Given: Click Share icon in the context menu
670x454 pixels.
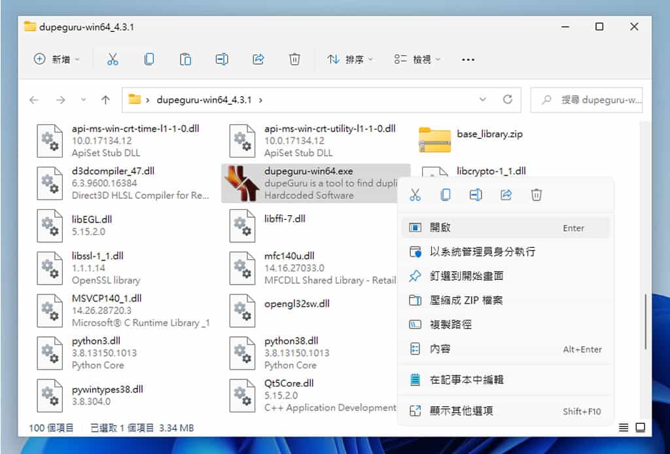Looking at the screenshot, I should (x=506, y=195).
